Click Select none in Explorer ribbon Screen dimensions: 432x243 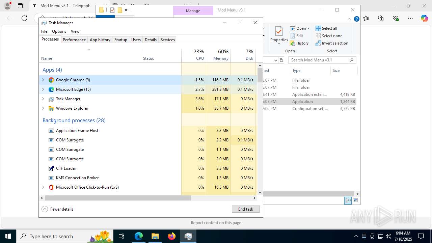[x=329, y=36]
